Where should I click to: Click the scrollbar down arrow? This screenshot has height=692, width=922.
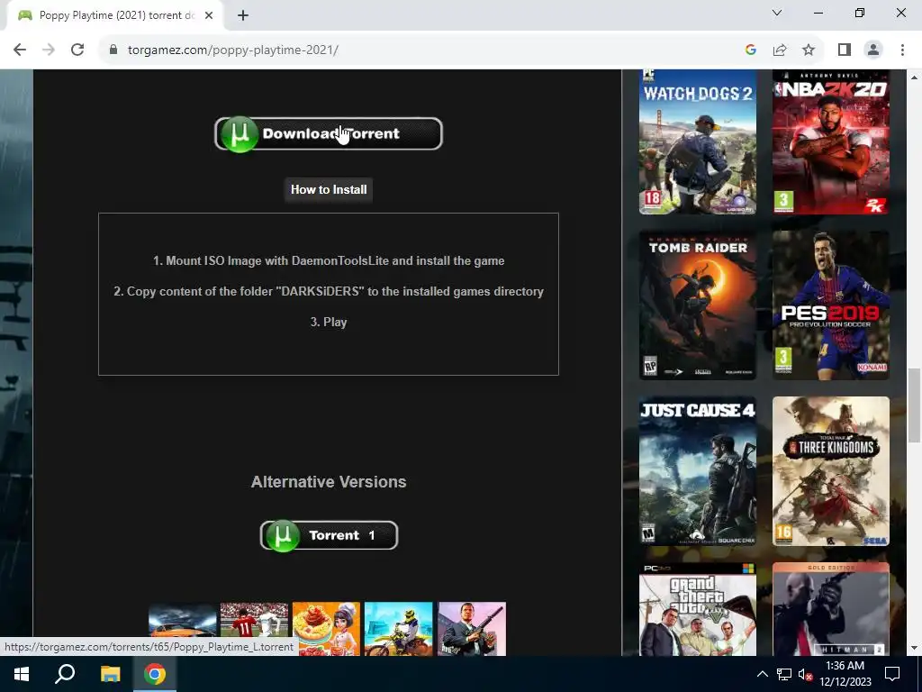pos(914,648)
